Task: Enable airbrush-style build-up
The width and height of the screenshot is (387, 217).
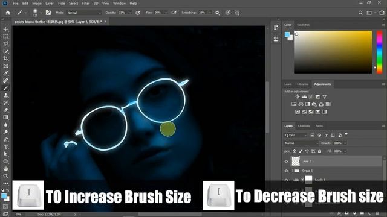Action: [x=174, y=13]
